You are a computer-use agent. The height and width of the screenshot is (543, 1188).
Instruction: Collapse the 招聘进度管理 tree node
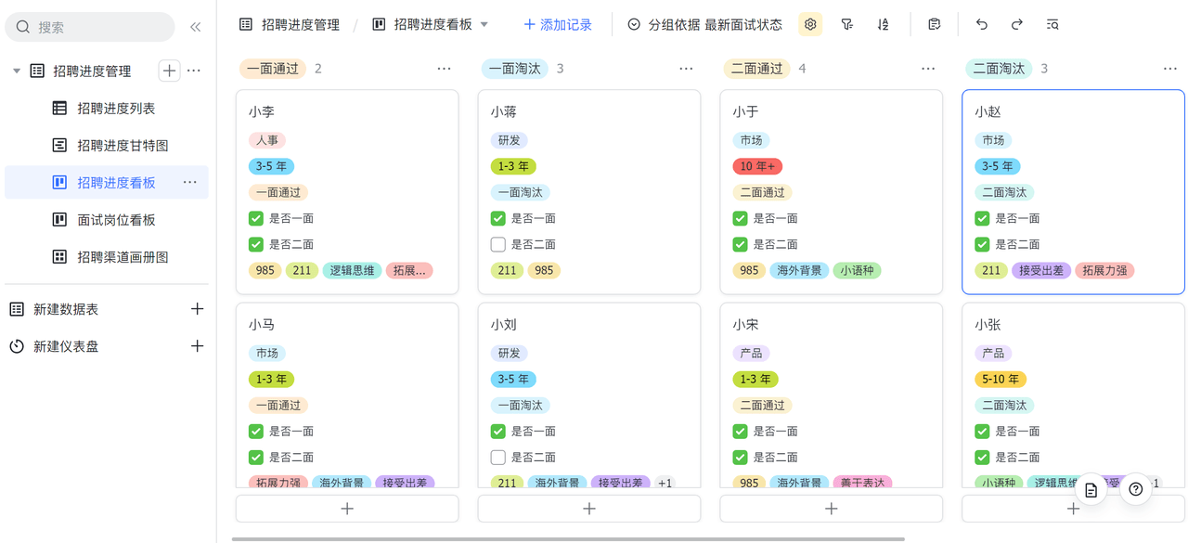pyautogui.click(x=17, y=71)
